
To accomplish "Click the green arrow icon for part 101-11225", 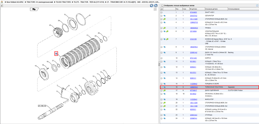I will click(164, 19).
